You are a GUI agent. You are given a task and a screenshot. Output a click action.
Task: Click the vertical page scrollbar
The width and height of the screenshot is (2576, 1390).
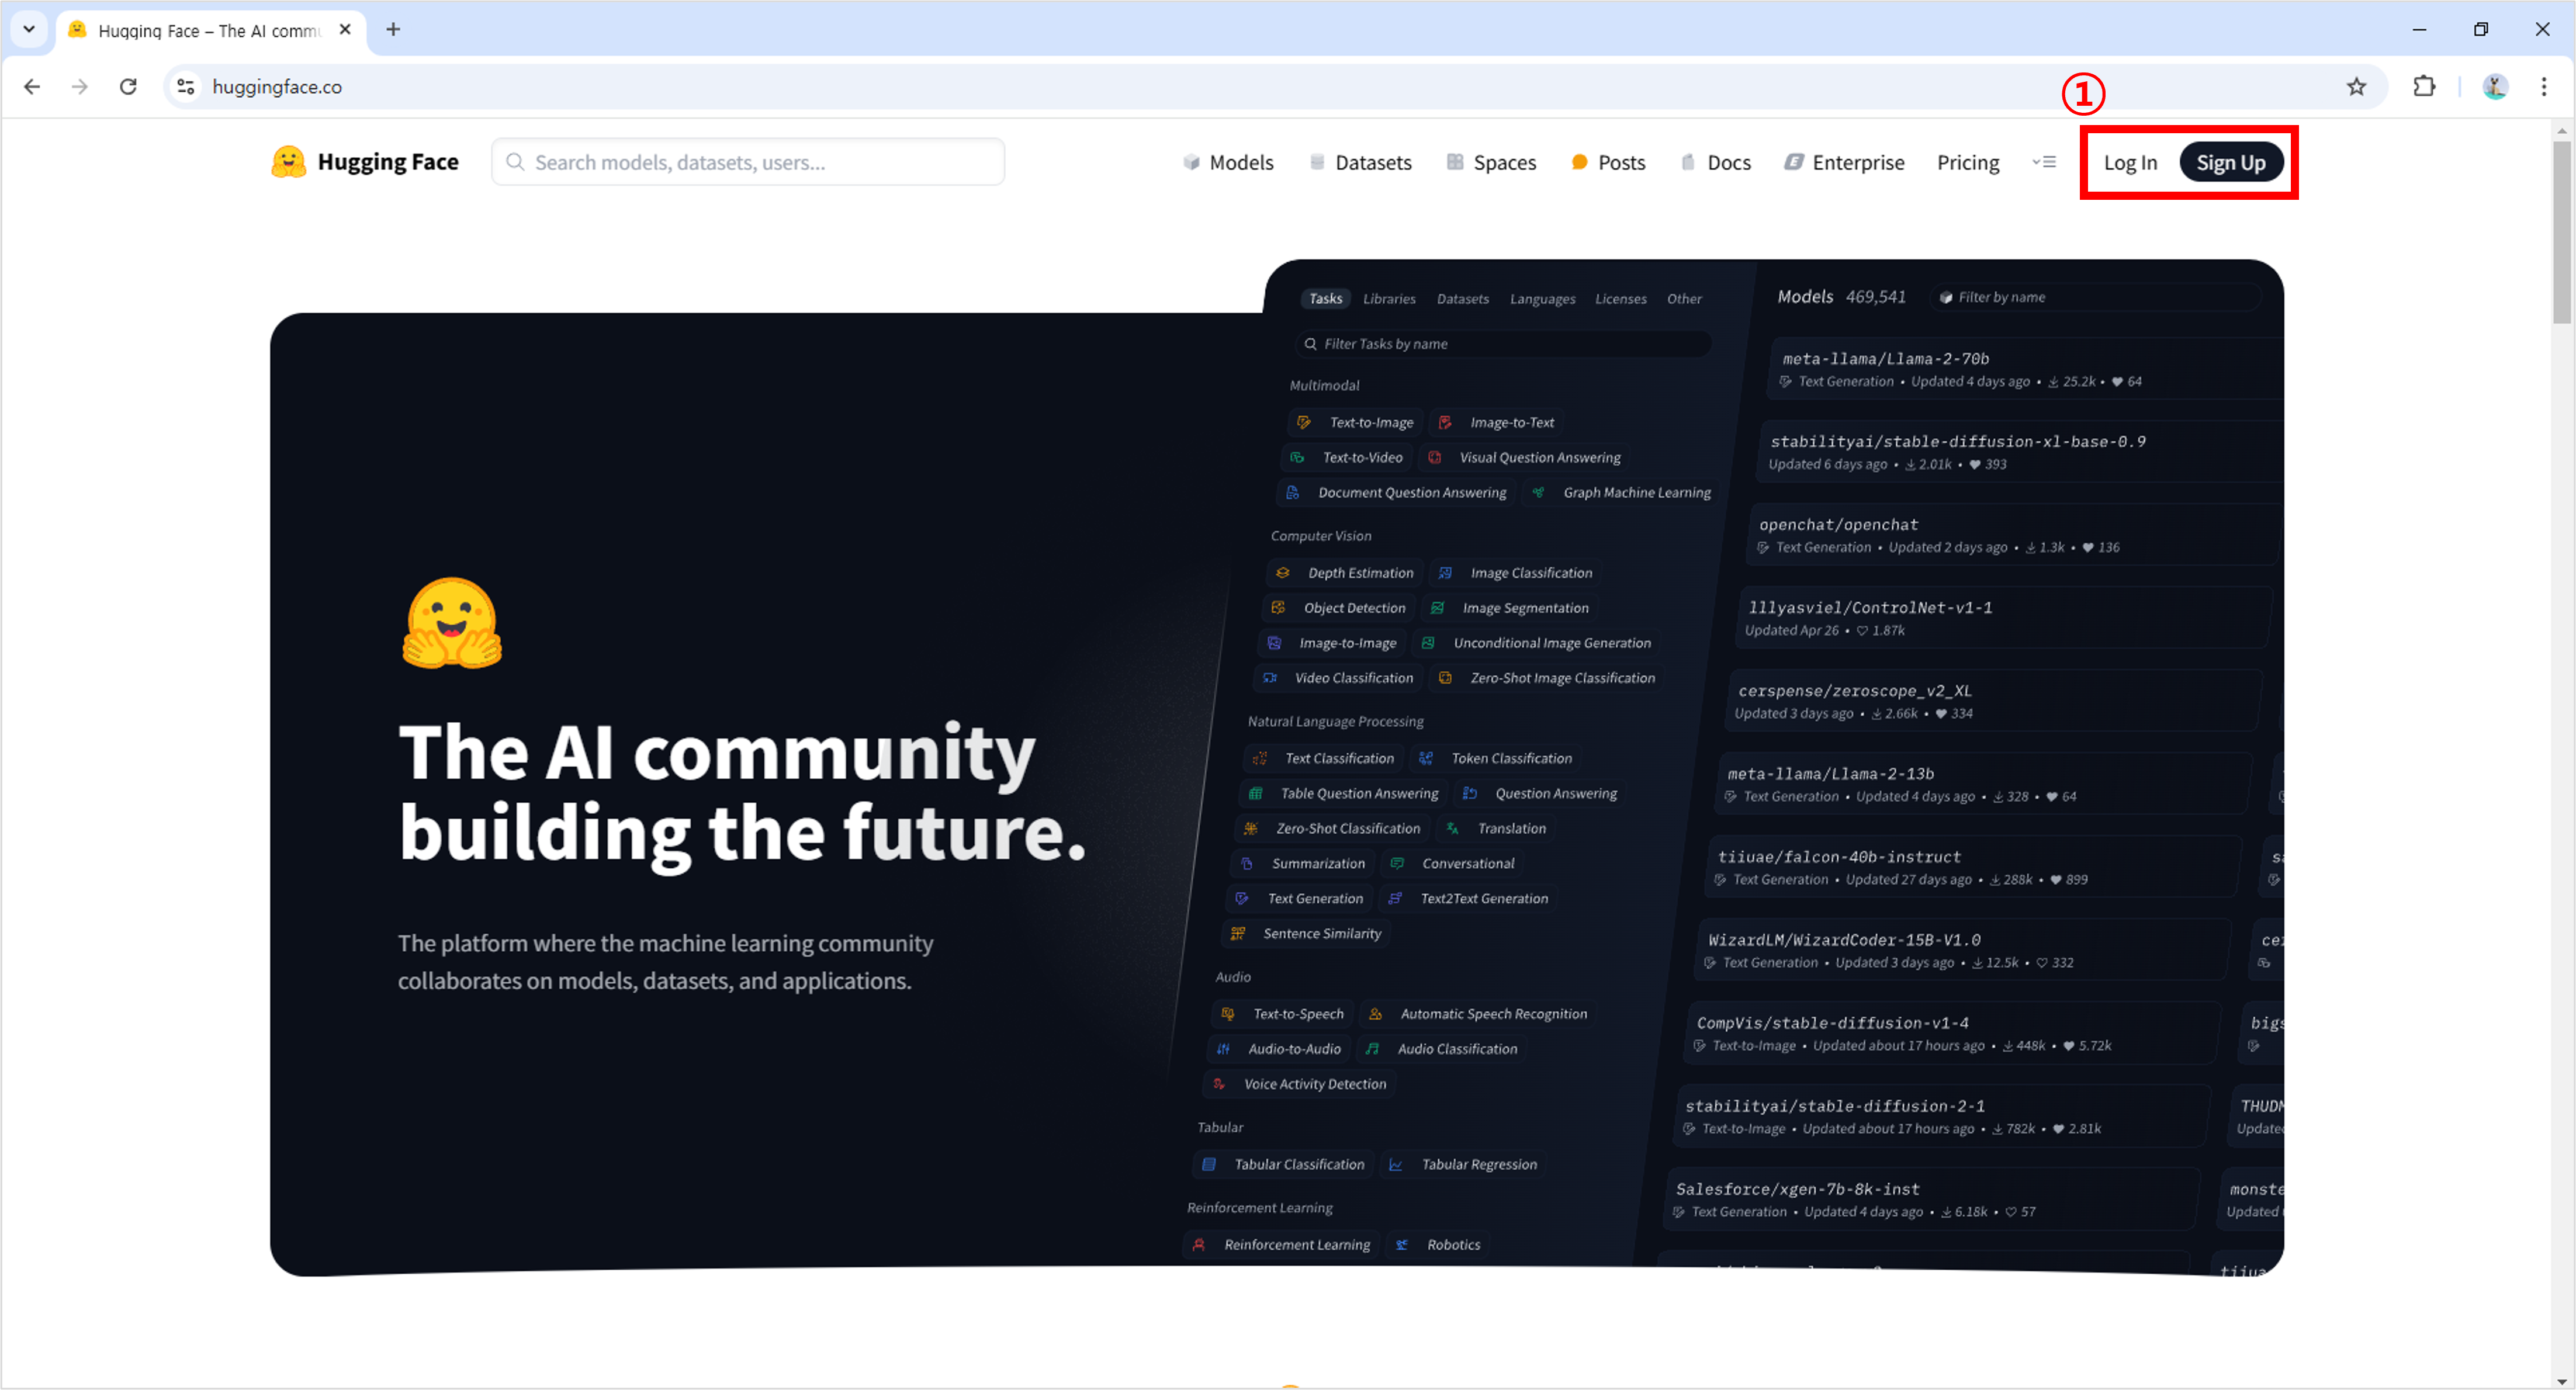click(x=2561, y=232)
